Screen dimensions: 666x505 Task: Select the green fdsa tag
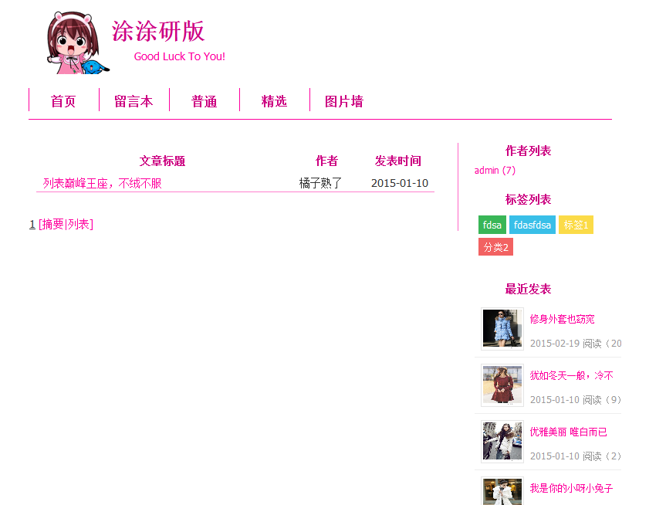[492, 225]
